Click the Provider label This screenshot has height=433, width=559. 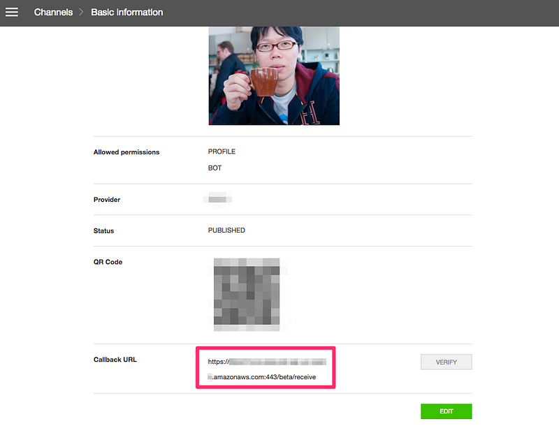pyautogui.click(x=107, y=200)
